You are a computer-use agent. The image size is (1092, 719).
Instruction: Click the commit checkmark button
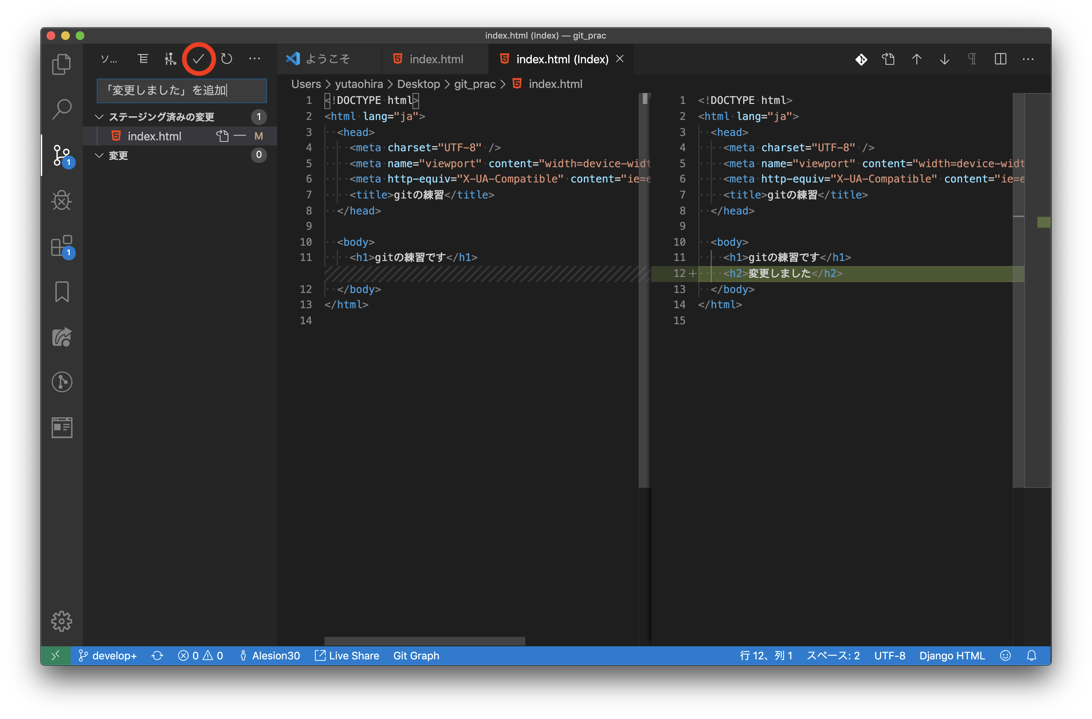click(x=198, y=59)
